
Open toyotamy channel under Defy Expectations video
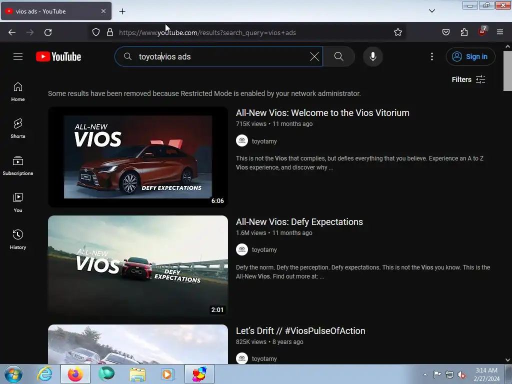tap(264, 250)
